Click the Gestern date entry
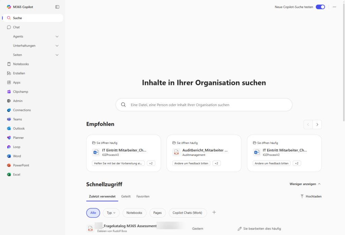345x235 pixels. tap(197, 229)
